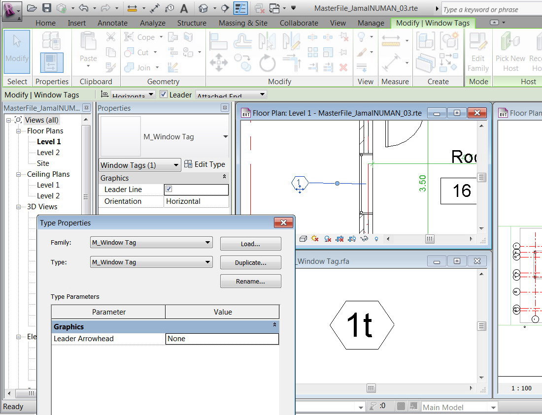Open the Family dropdown in Type Properties

pyautogui.click(x=151, y=242)
